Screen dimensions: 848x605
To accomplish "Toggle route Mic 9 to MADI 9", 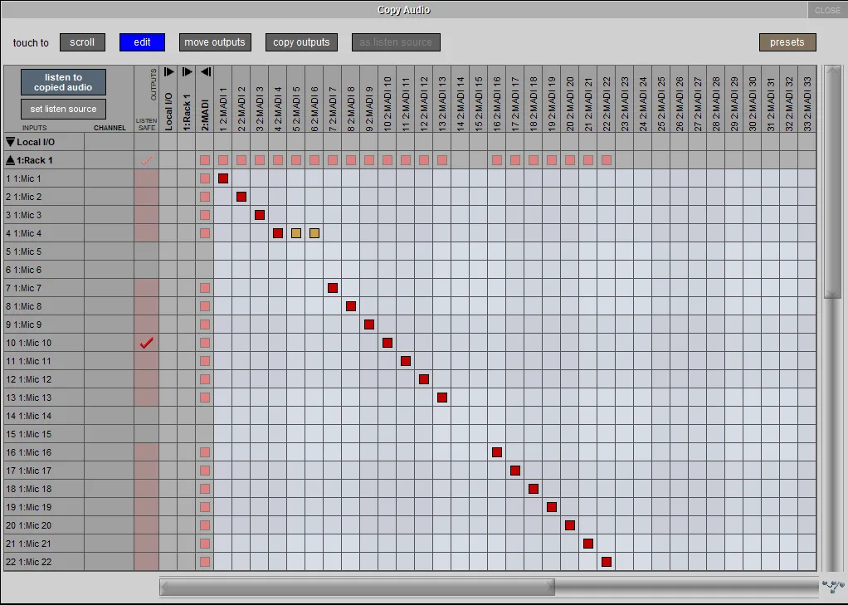I will click(x=369, y=324).
